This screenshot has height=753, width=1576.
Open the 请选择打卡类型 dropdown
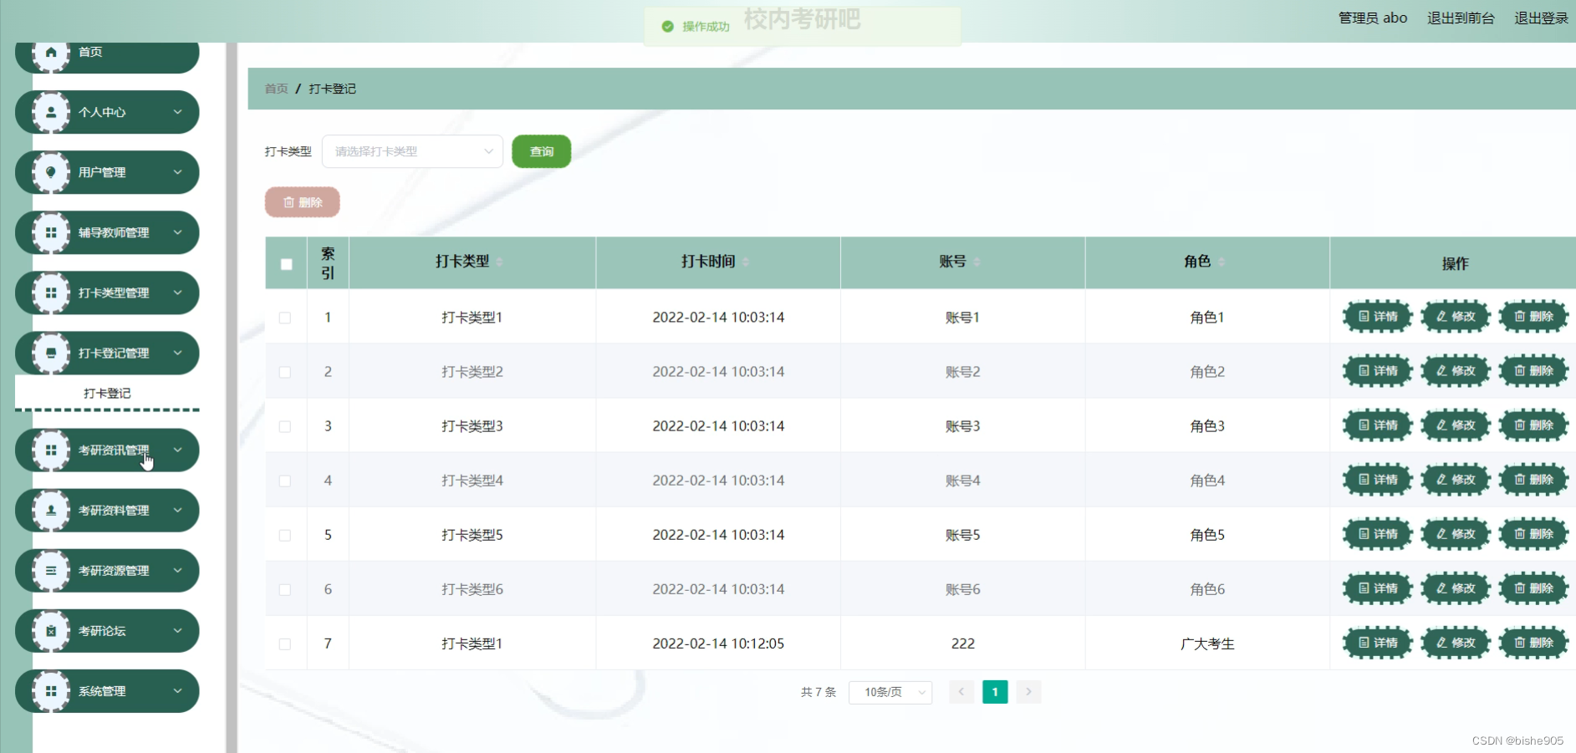[411, 151]
